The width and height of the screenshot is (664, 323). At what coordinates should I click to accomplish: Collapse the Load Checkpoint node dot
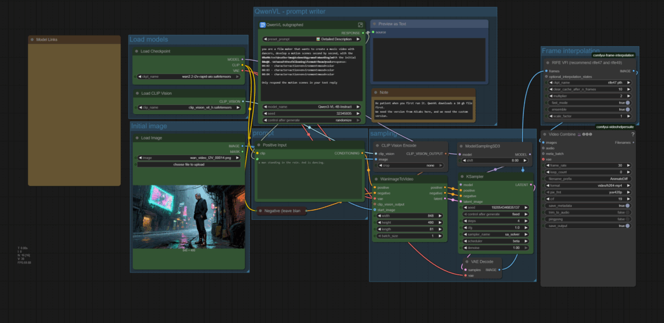[x=136, y=51]
